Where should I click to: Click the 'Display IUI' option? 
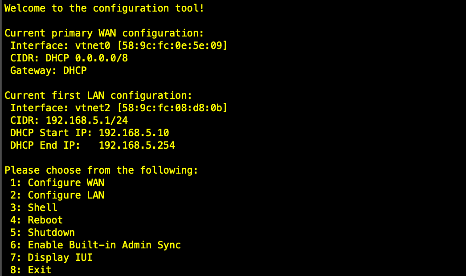point(60,257)
